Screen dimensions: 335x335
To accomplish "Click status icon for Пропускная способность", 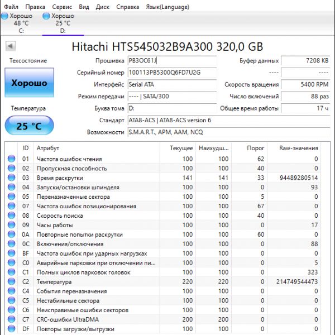I will [x=11, y=169].
